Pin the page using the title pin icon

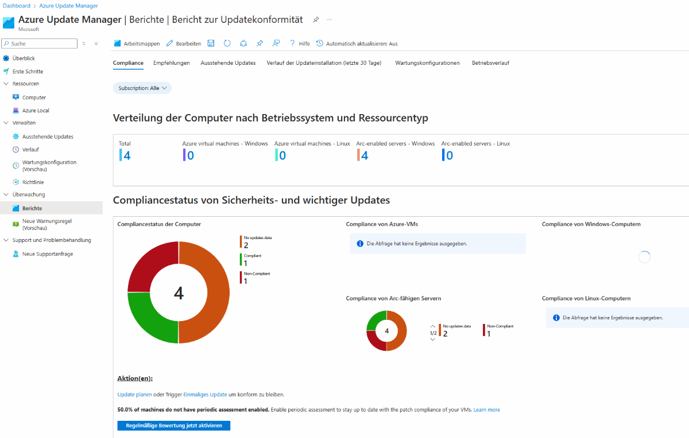click(316, 19)
